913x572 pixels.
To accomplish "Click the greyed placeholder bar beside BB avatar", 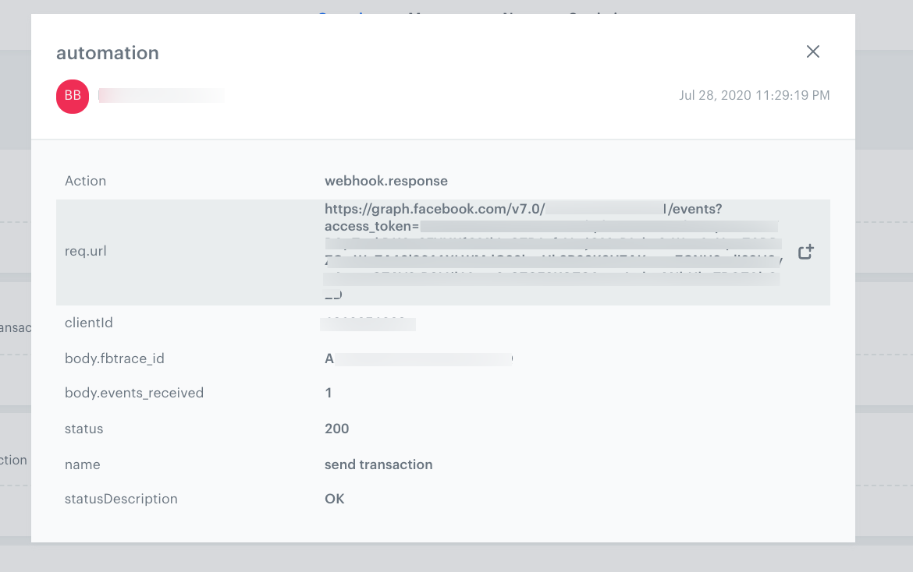I will click(162, 95).
